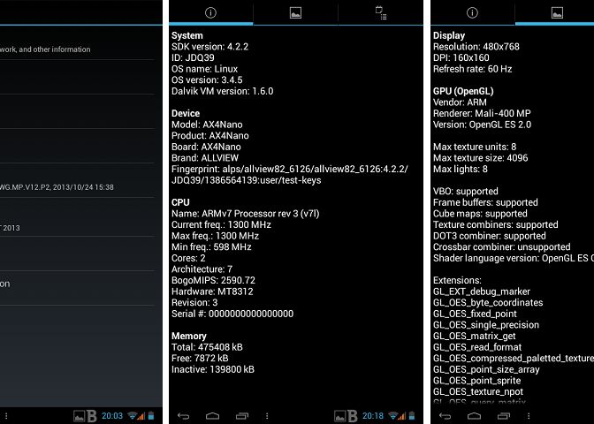Tap the Back arrow under the Memory section
This screenshot has width=594, height=424.
tap(184, 415)
